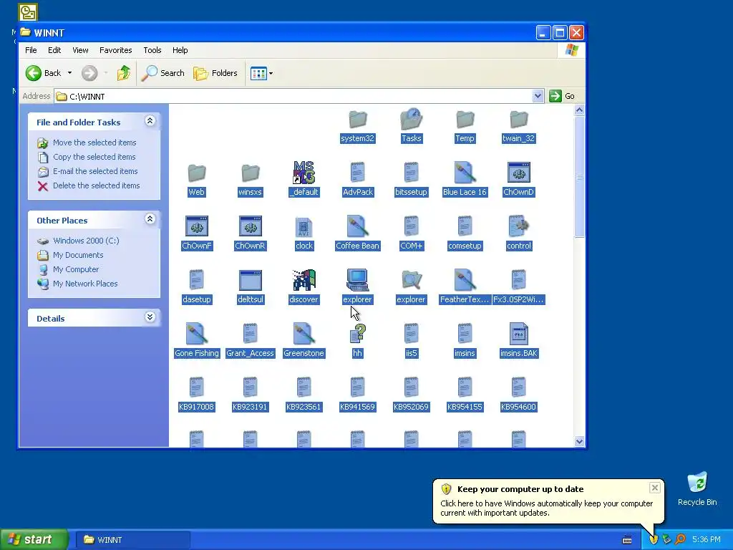
Task: Click the vertical scrollbar thumb
Action: pyautogui.click(x=579, y=177)
